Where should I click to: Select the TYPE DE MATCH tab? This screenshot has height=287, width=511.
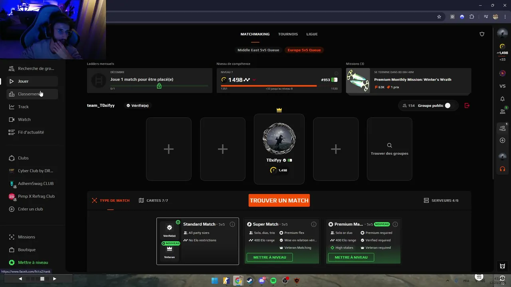111,201
